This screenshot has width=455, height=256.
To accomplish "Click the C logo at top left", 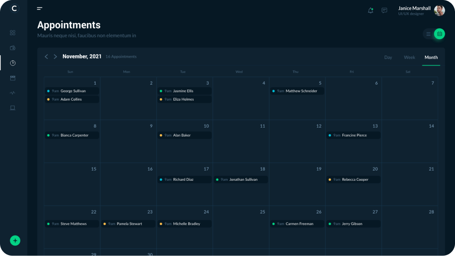I will (x=14, y=8).
